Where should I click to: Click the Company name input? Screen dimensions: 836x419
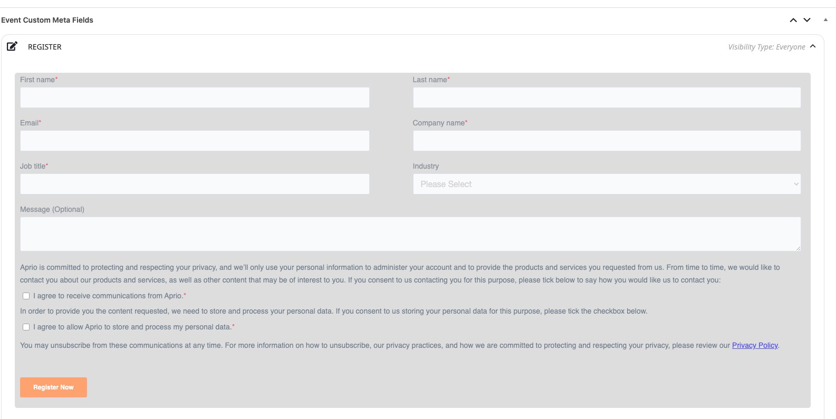pyautogui.click(x=607, y=141)
